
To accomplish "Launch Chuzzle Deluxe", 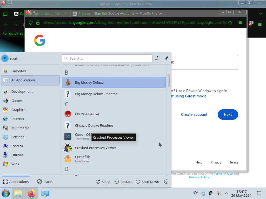I will [114, 114].
